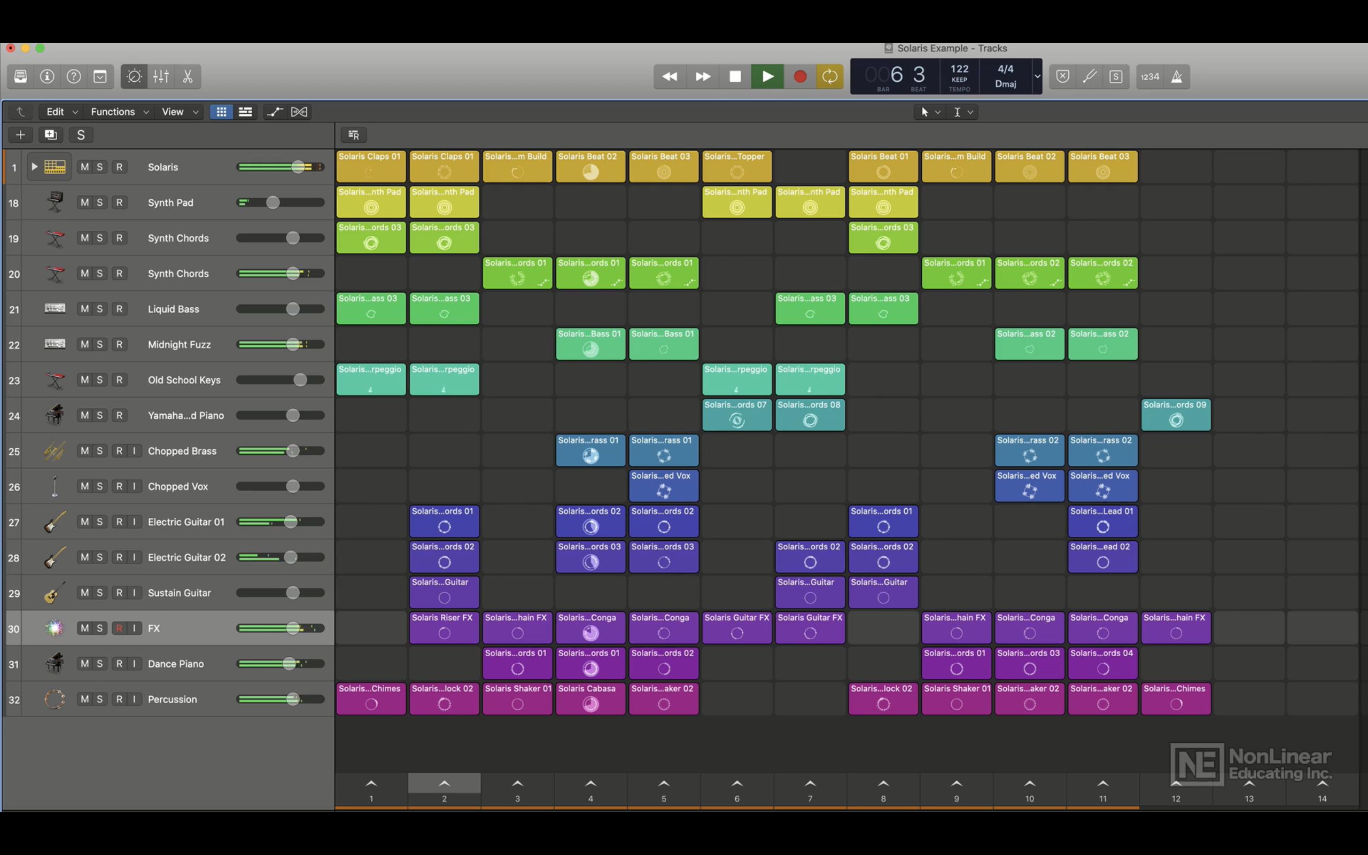The height and width of the screenshot is (855, 1368).
Task: Select the FX track sparkle icon
Action: (55, 628)
